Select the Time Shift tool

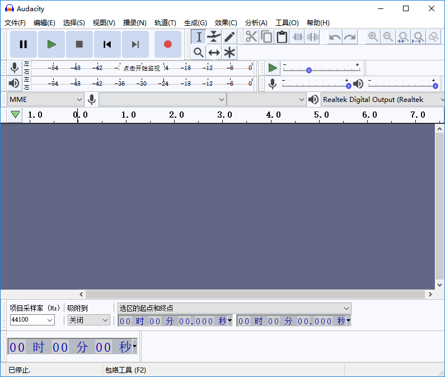pos(214,53)
